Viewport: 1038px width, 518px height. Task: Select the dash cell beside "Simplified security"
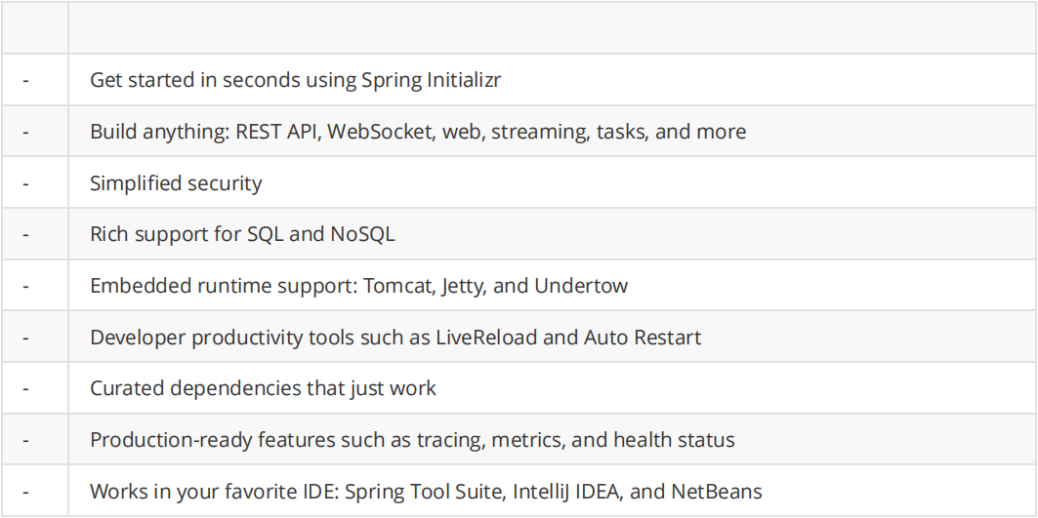pyautogui.click(x=34, y=182)
